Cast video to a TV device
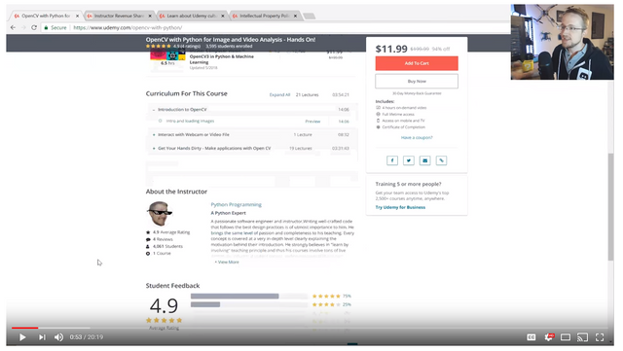623x351 pixels. click(x=582, y=337)
